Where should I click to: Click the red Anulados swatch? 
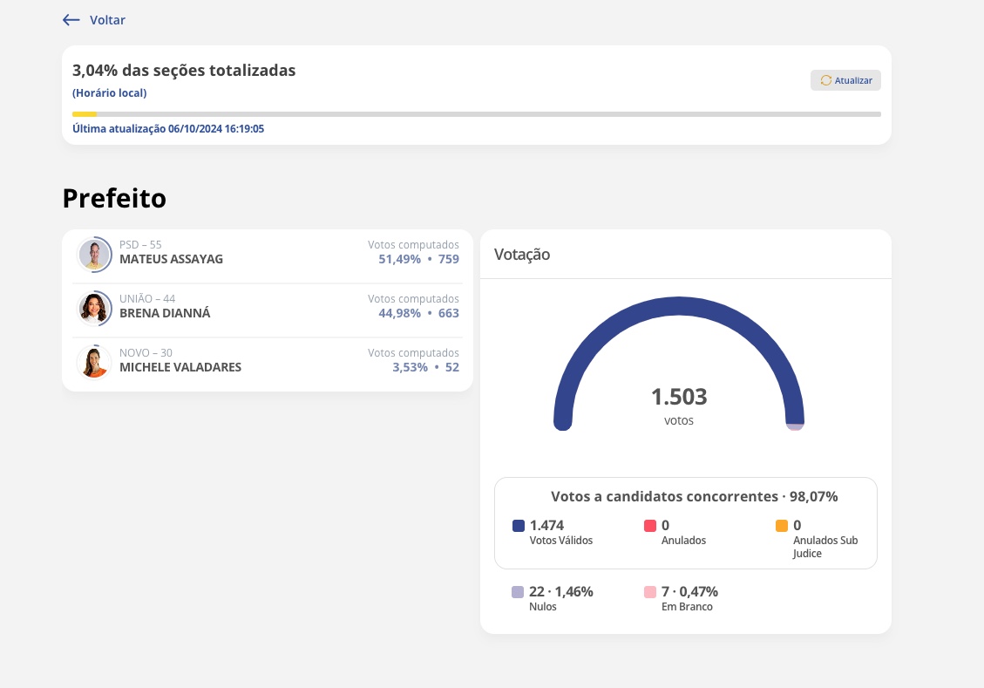[650, 526]
